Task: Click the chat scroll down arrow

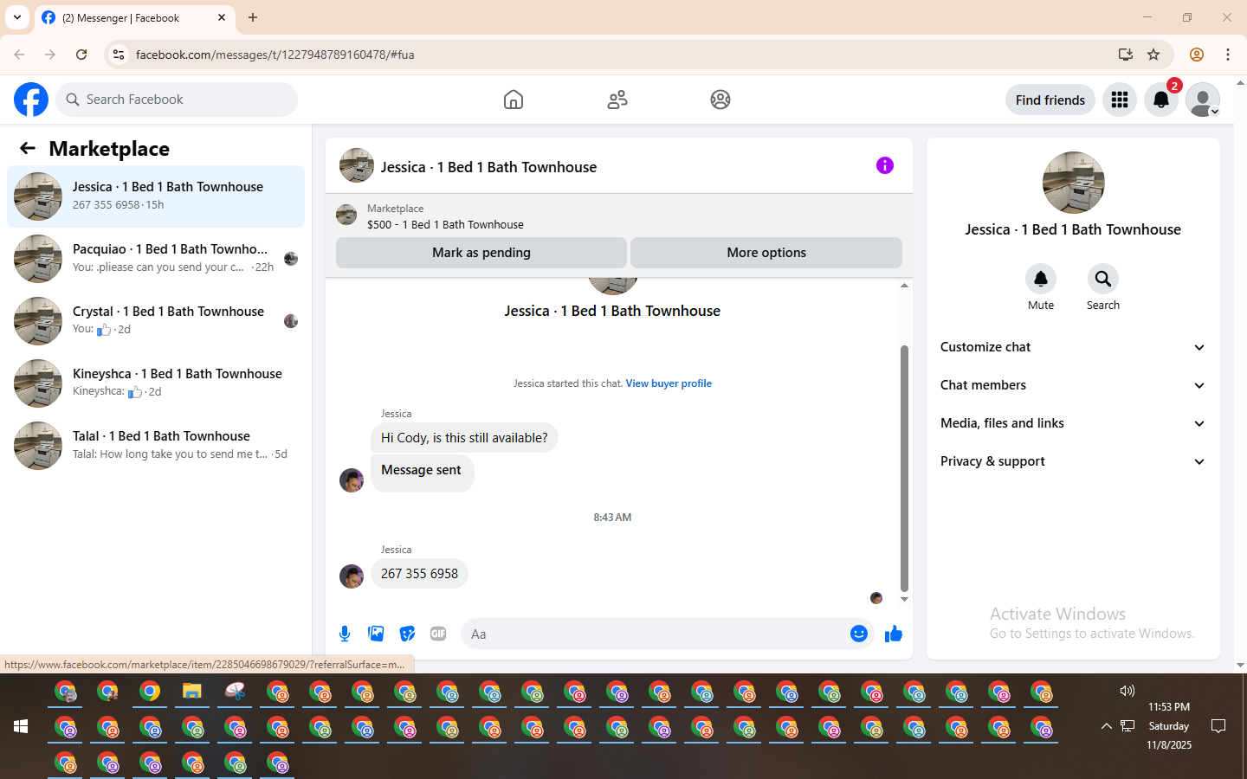Action: click(x=904, y=599)
